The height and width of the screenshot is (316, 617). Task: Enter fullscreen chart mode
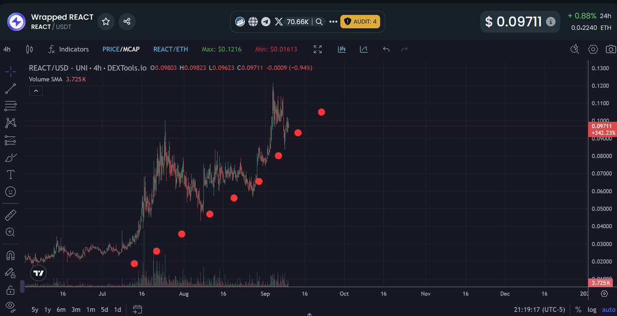tap(318, 49)
